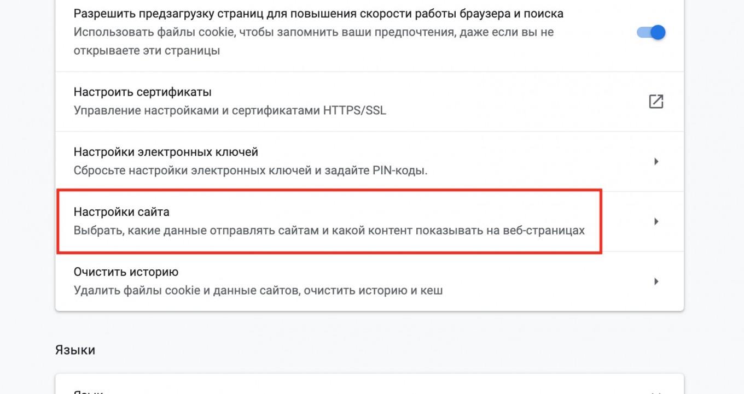Open the Очистить историю title

tap(126, 272)
